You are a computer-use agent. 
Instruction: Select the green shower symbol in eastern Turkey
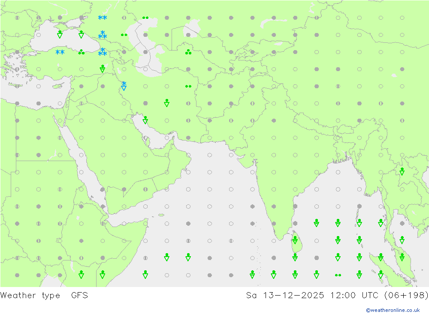[103, 69]
